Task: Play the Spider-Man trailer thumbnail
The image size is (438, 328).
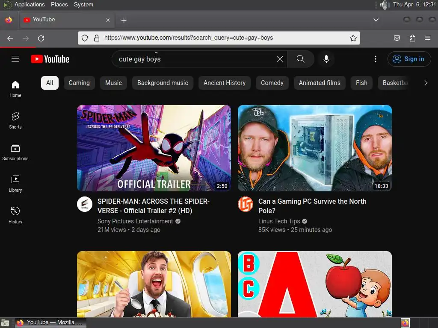Action: tap(154, 148)
